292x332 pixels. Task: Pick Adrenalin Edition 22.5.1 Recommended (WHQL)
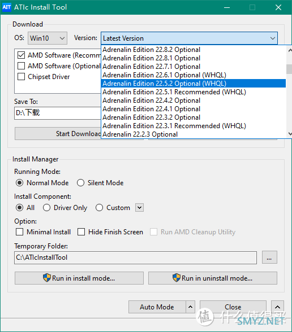[194, 92]
